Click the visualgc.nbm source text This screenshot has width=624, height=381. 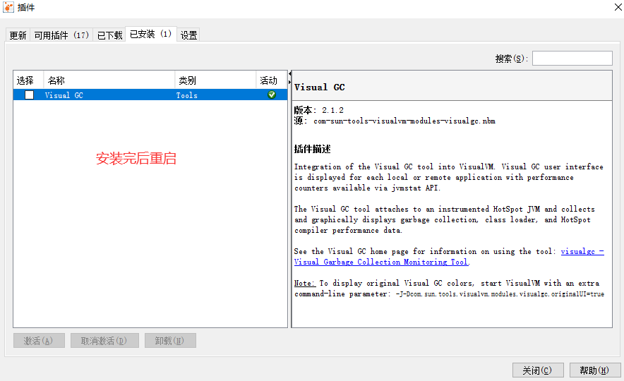point(404,121)
